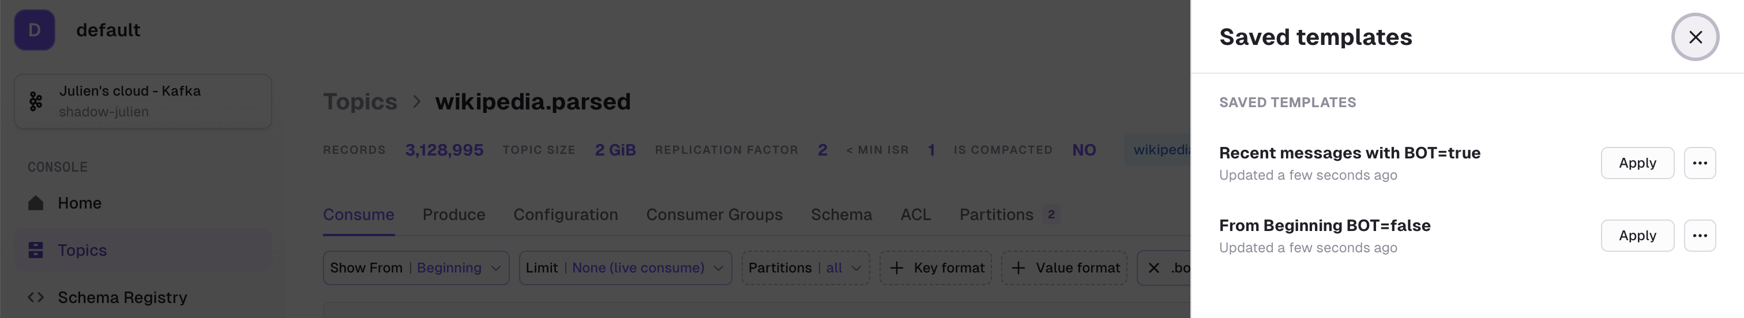Switch to the Produce tab

[454, 214]
